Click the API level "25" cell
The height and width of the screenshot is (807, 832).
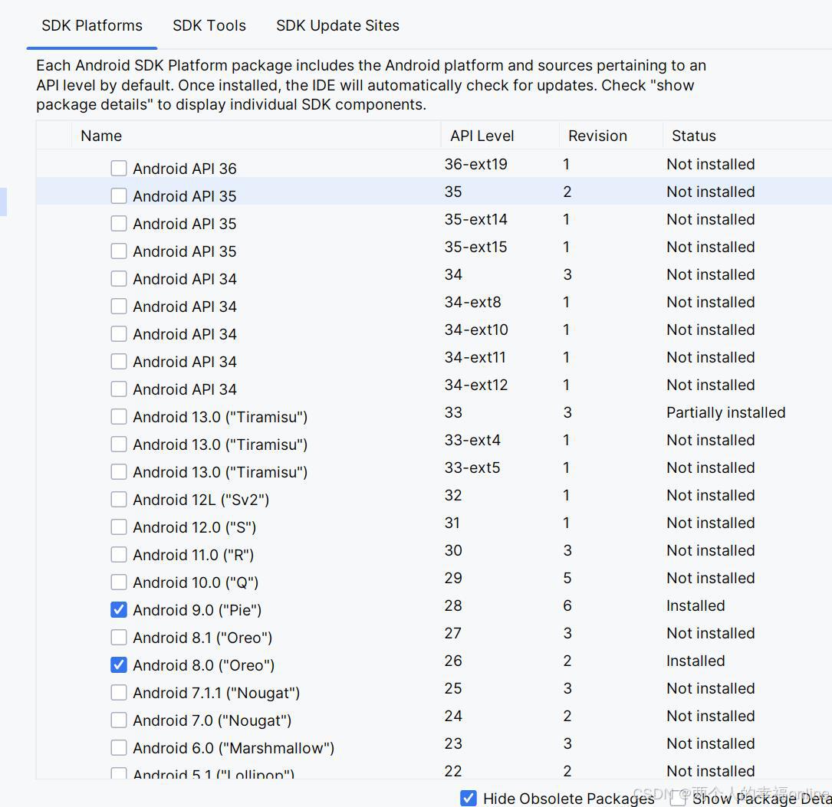(x=453, y=687)
